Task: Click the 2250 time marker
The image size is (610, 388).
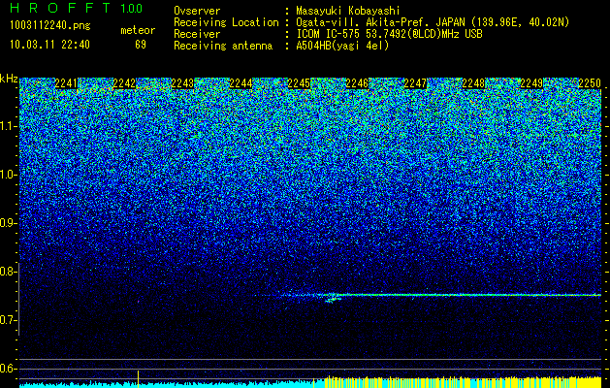Action: tap(590, 83)
